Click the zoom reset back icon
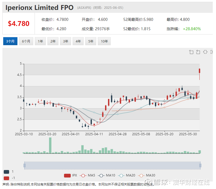The image size is (216, 189). point(198,52)
